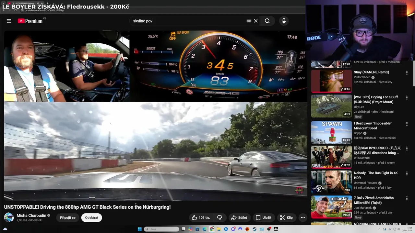Subscribe with the Odebírat button
The image size is (415, 233).
coord(91,217)
